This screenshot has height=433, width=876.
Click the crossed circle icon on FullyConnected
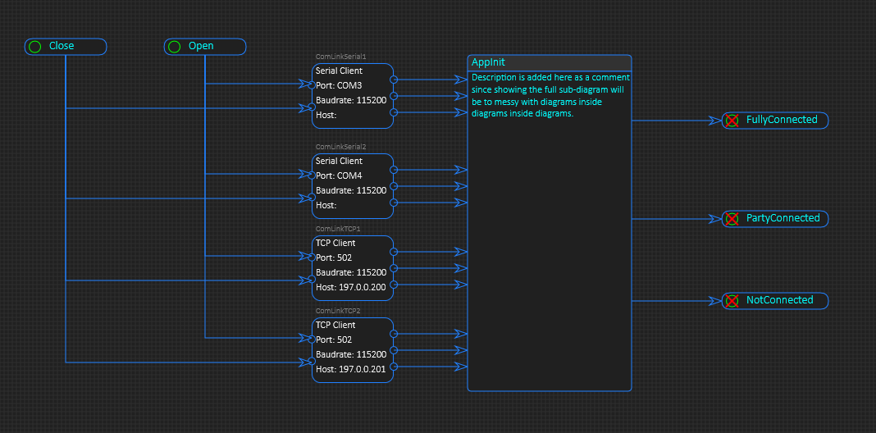pos(732,120)
